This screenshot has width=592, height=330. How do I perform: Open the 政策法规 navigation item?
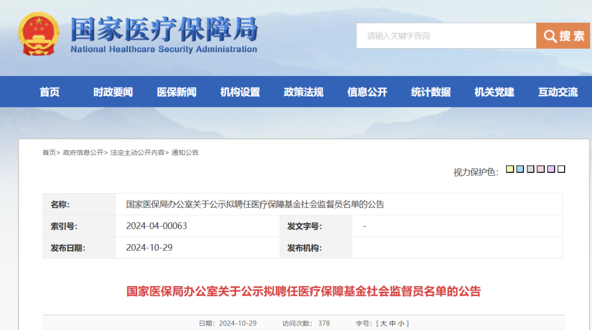click(304, 92)
